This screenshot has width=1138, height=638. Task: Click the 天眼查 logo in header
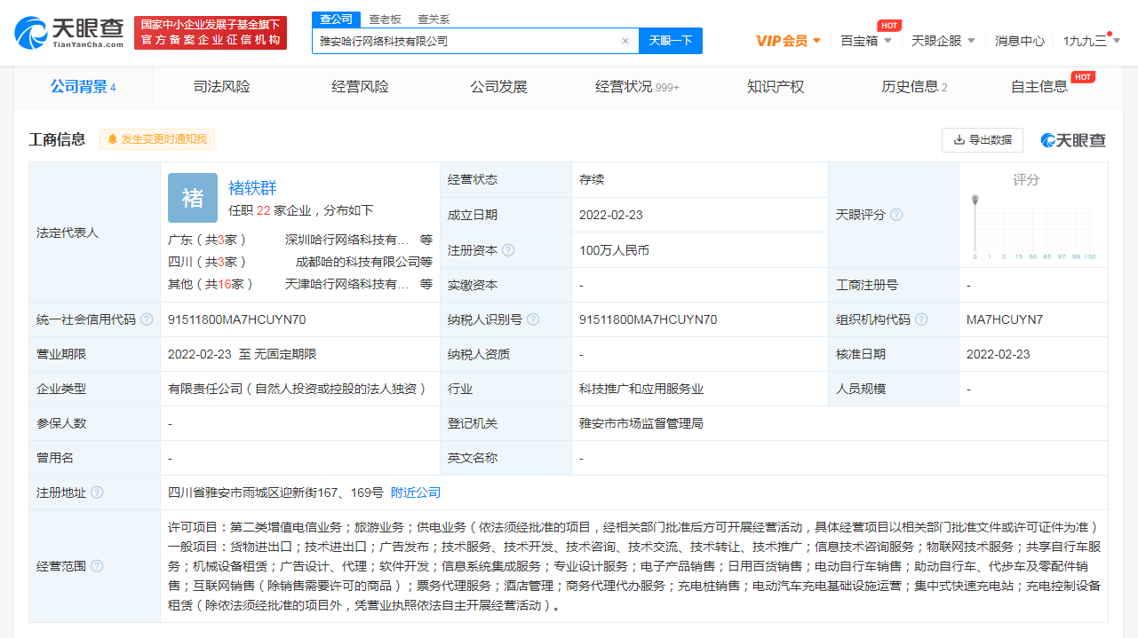[x=68, y=32]
